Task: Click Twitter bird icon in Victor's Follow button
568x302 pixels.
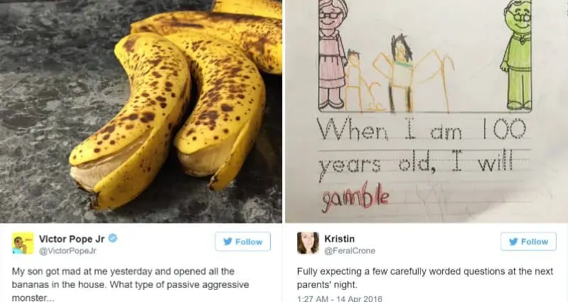Action: 227,242
